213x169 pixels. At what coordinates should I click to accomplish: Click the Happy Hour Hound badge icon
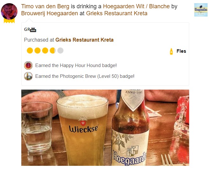28,65
